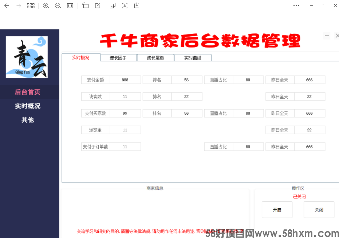
Task: Click the 已关闭 status text
Action: pyautogui.click(x=299, y=196)
